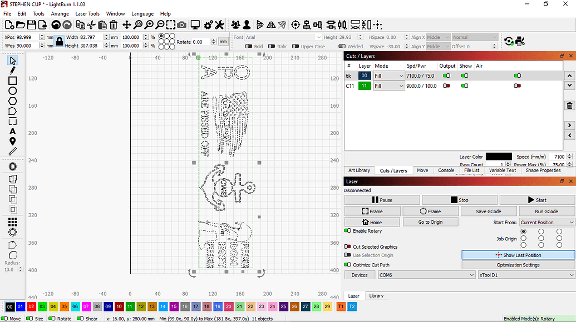Select the Ellipse drawing tool
Screen dimensions: 576x322
[13, 90]
